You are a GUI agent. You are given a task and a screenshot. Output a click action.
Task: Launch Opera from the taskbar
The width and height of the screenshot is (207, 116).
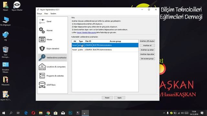click(33, 113)
